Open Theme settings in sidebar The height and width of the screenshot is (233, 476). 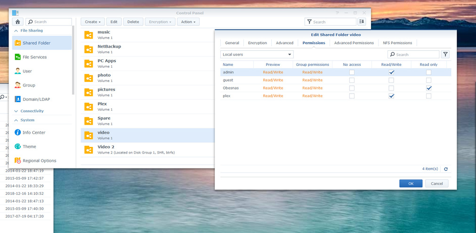(x=42, y=146)
